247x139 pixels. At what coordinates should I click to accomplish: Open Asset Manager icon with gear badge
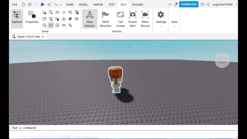coord(44,12)
